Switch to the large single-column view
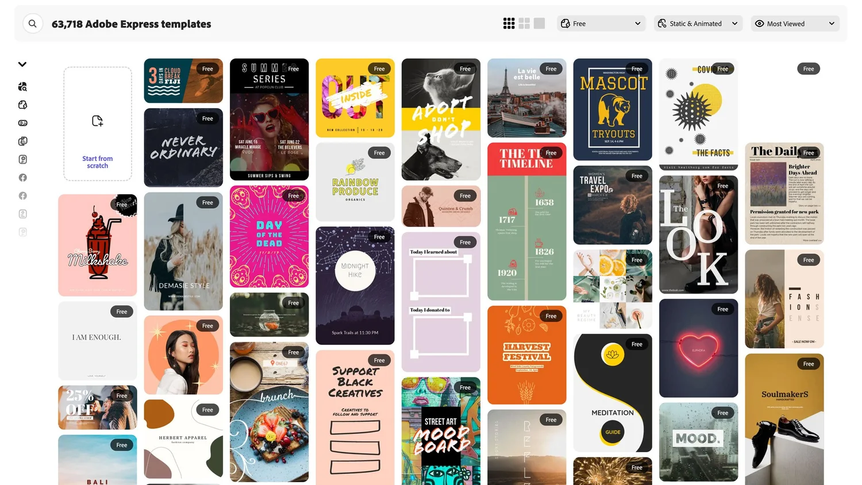This screenshot has height=485, width=862. (x=539, y=23)
